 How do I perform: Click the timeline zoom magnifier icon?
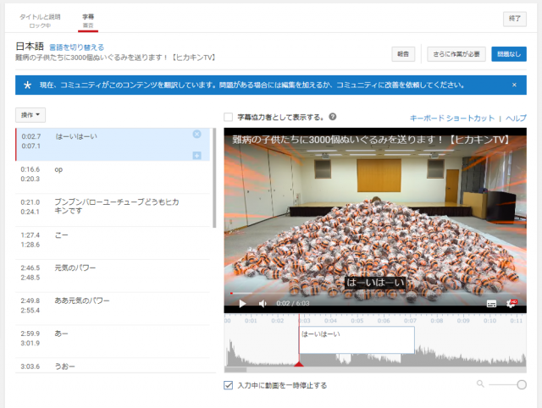(x=480, y=383)
